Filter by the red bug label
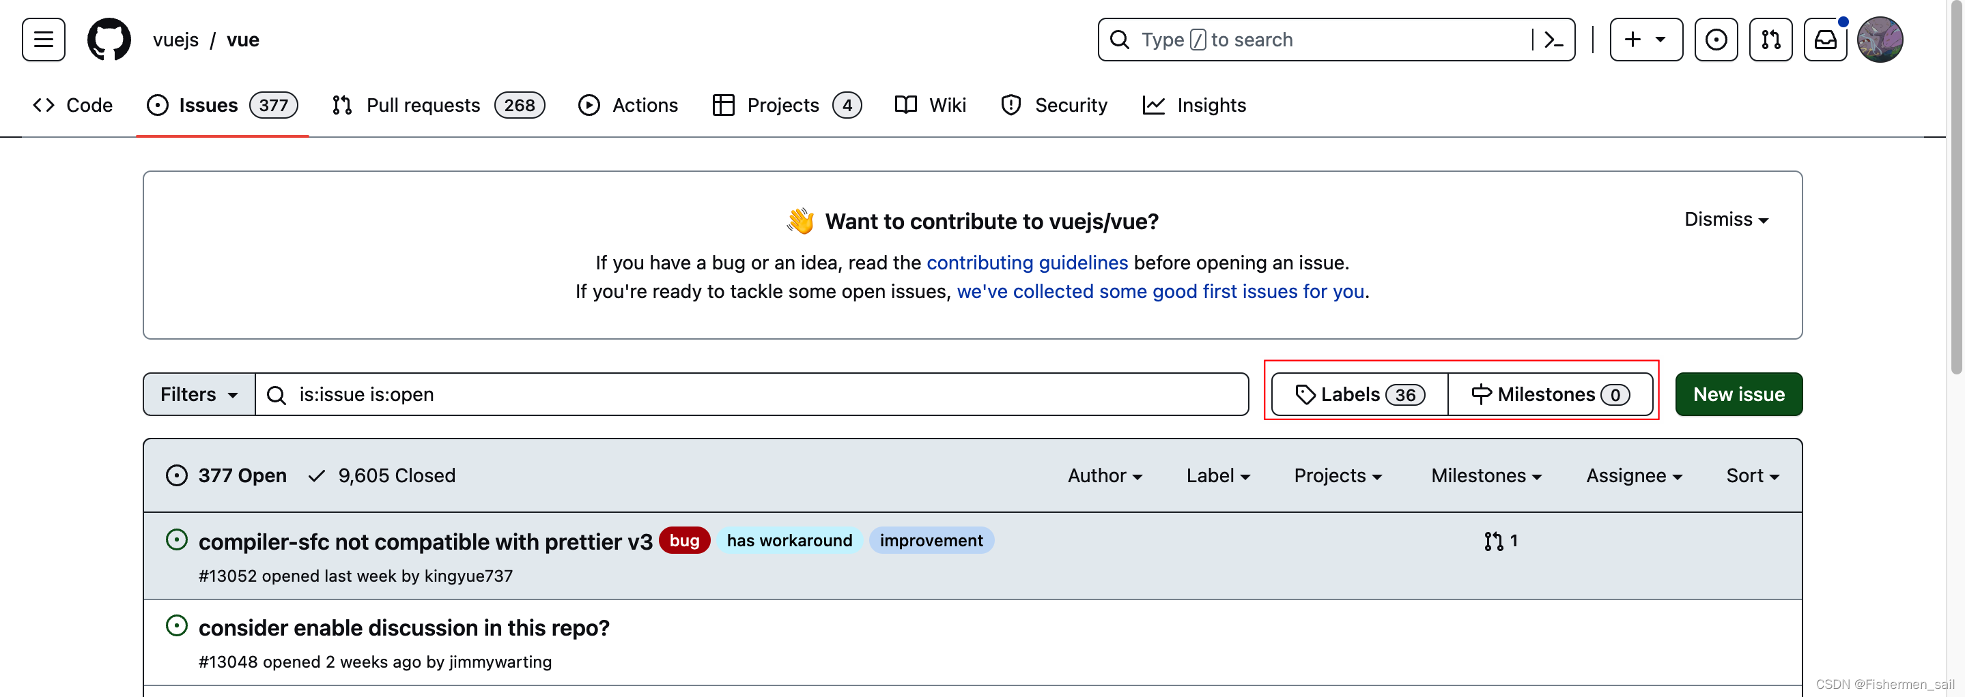This screenshot has height=697, width=1965. tap(684, 540)
